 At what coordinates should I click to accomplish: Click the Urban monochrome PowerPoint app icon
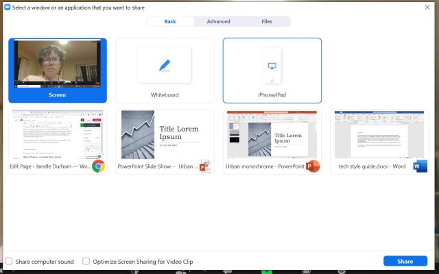click(x=313, y=166)
